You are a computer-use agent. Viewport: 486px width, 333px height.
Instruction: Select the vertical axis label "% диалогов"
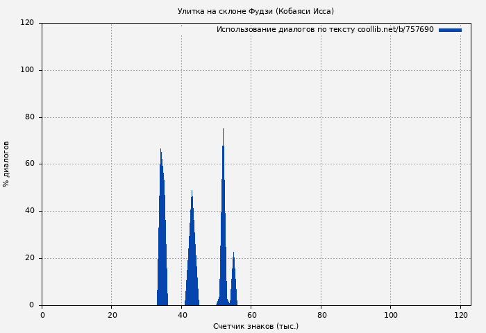pos(7,164)
